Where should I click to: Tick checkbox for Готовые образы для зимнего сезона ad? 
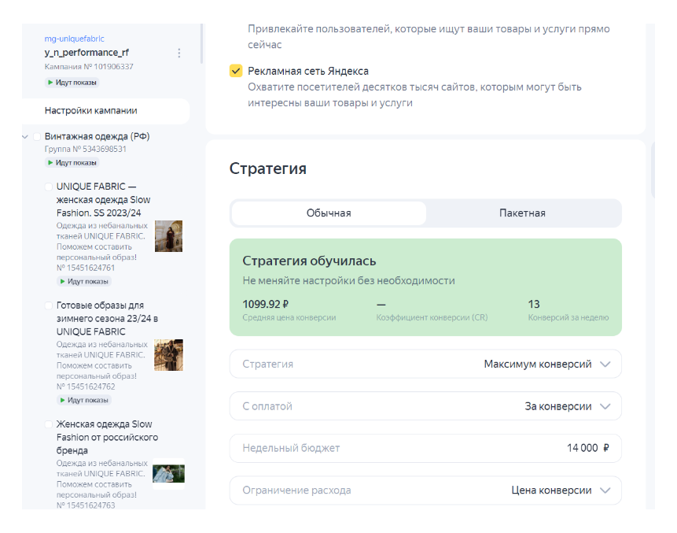tap(49, 305)
